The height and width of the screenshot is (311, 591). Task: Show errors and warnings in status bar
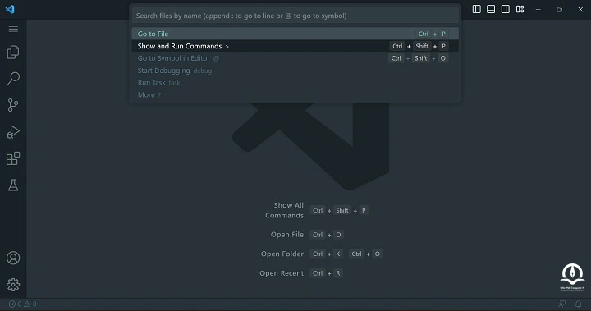(23, 304)
